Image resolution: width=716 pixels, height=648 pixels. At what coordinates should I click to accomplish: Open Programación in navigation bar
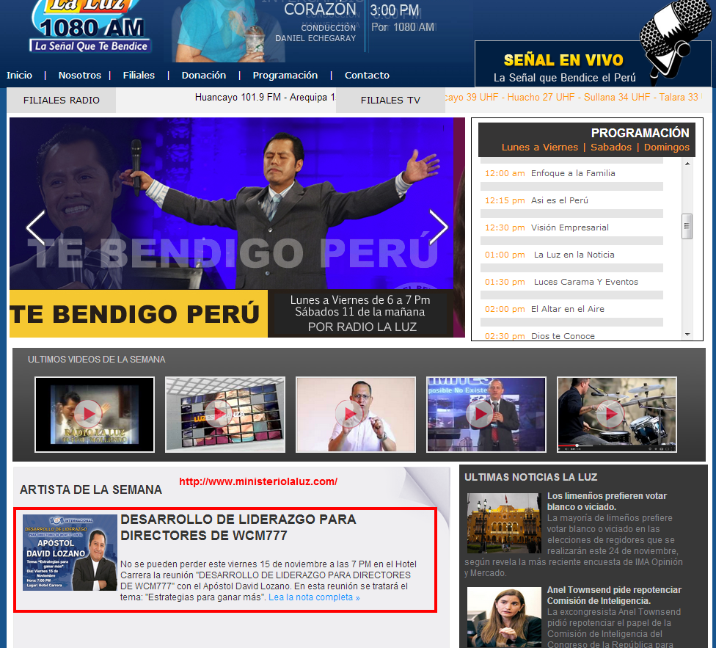[285, 76]
